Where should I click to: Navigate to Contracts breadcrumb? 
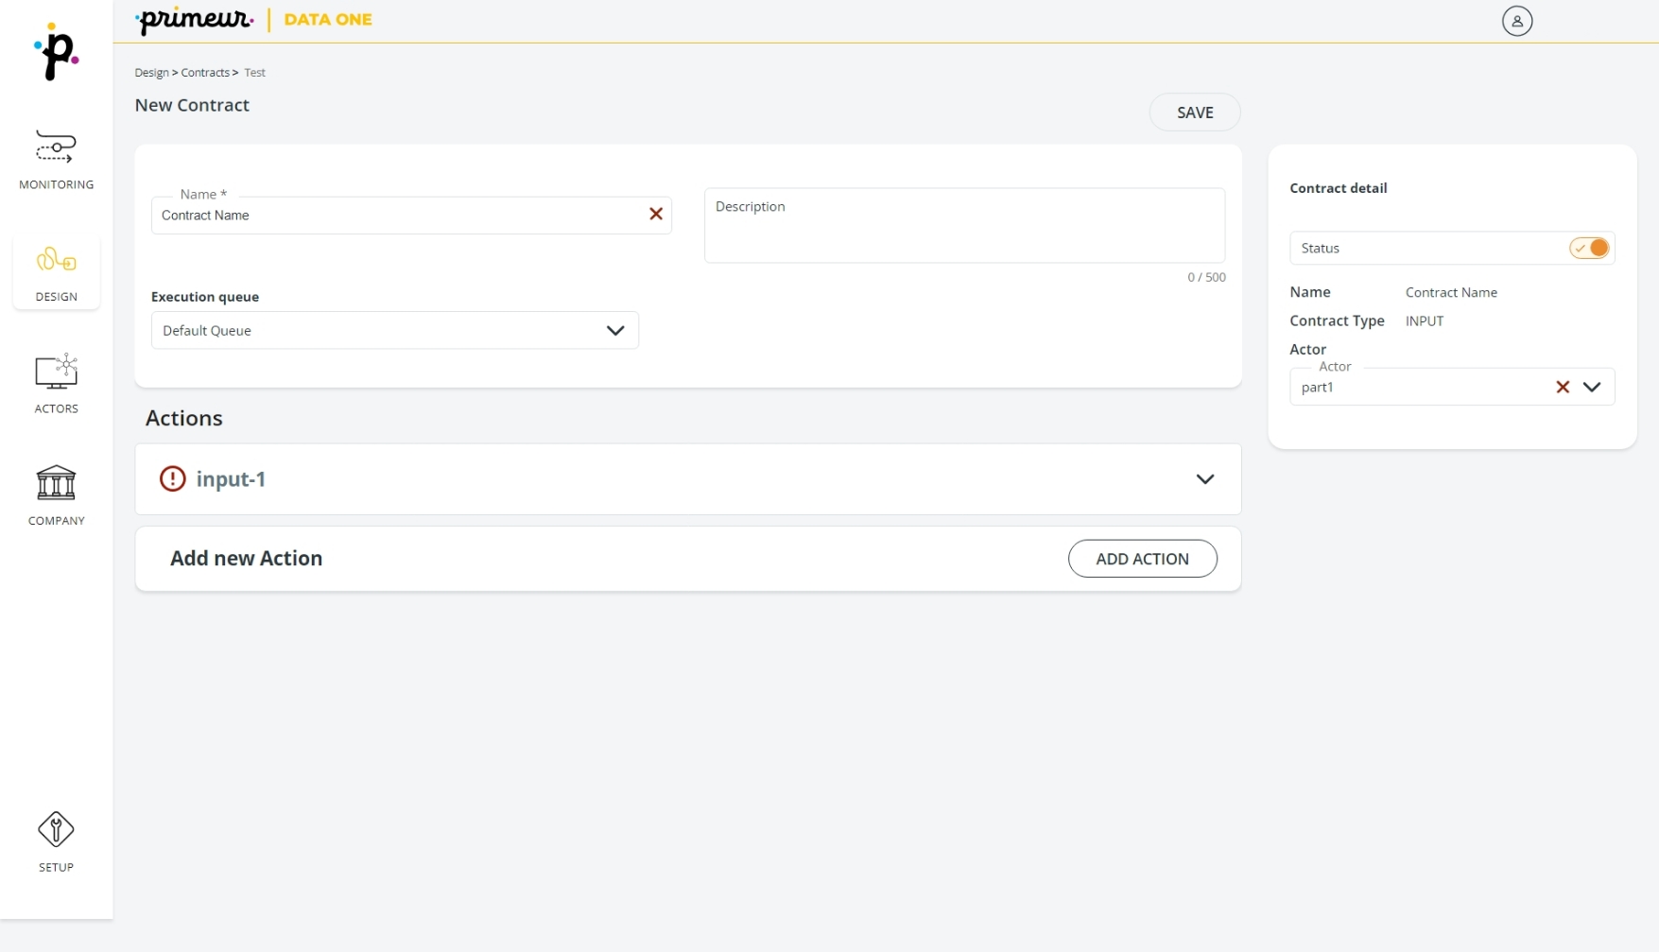click(205, 73)
